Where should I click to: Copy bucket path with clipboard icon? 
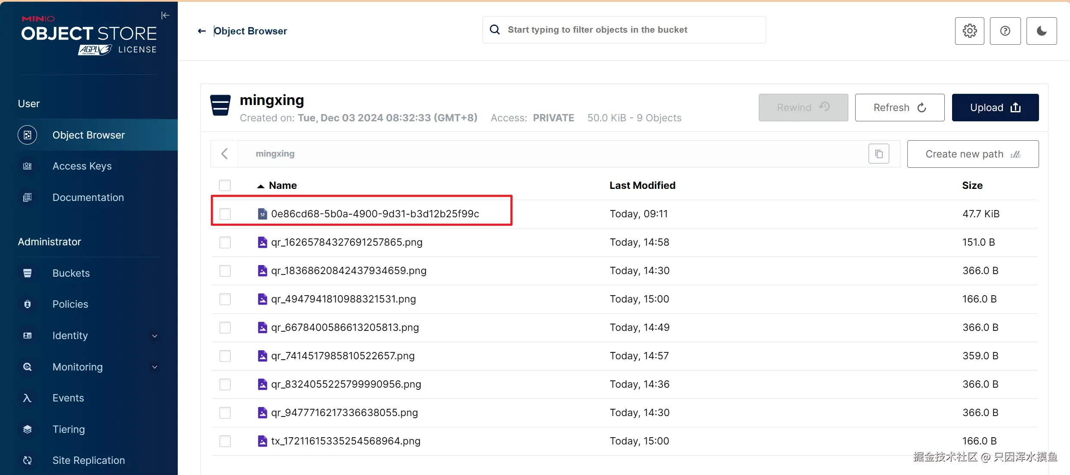(878, 154)
